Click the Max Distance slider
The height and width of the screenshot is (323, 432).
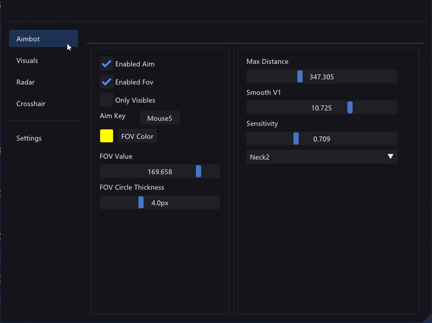point(322,77)
